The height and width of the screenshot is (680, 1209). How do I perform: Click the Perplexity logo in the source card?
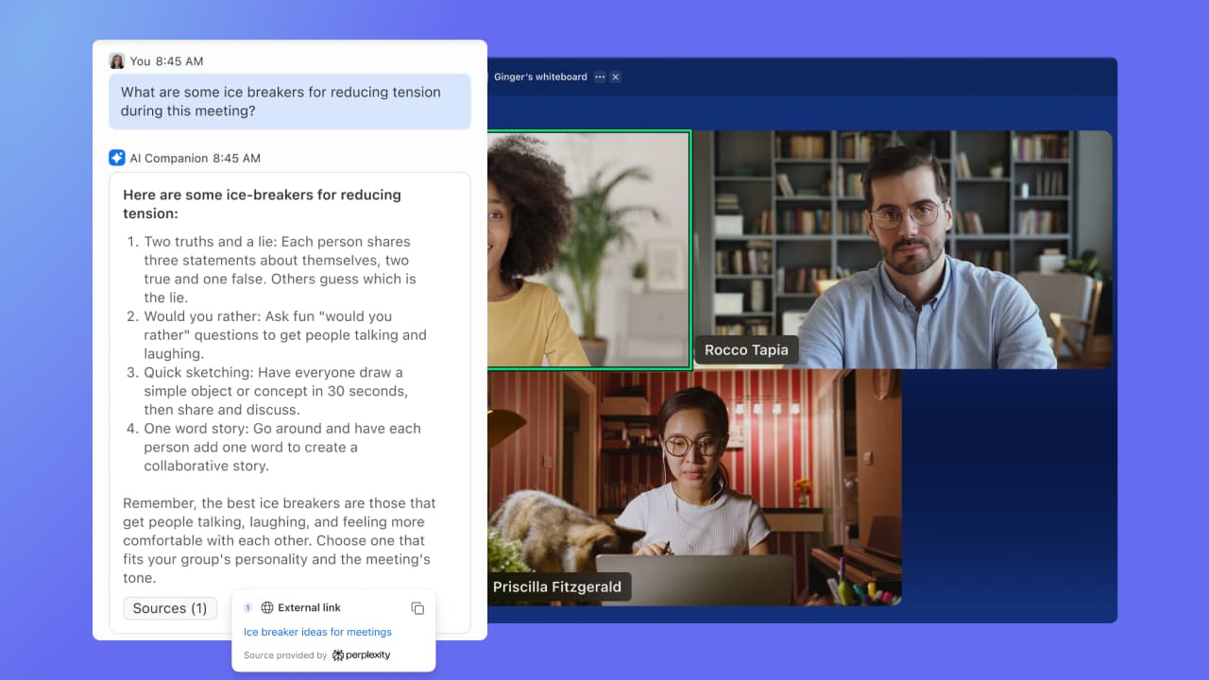pyautogui.click(x=362, y=655)
